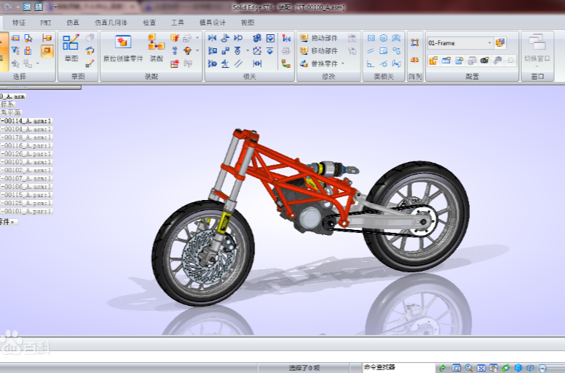
Task: Click the camera icon in the 配置 group
Action: (485, 61)
